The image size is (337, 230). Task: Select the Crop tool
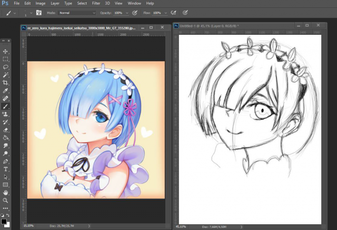tap(5, 83)
